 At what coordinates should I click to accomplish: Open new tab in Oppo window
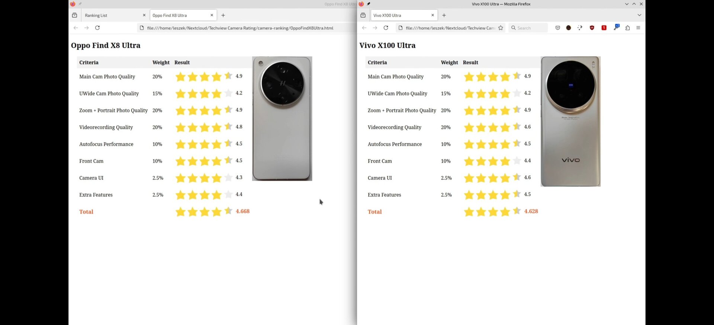(x=223, y=15)
